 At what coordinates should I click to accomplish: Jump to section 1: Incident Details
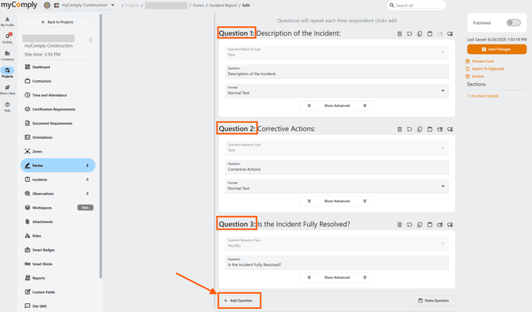click(483, 96)
